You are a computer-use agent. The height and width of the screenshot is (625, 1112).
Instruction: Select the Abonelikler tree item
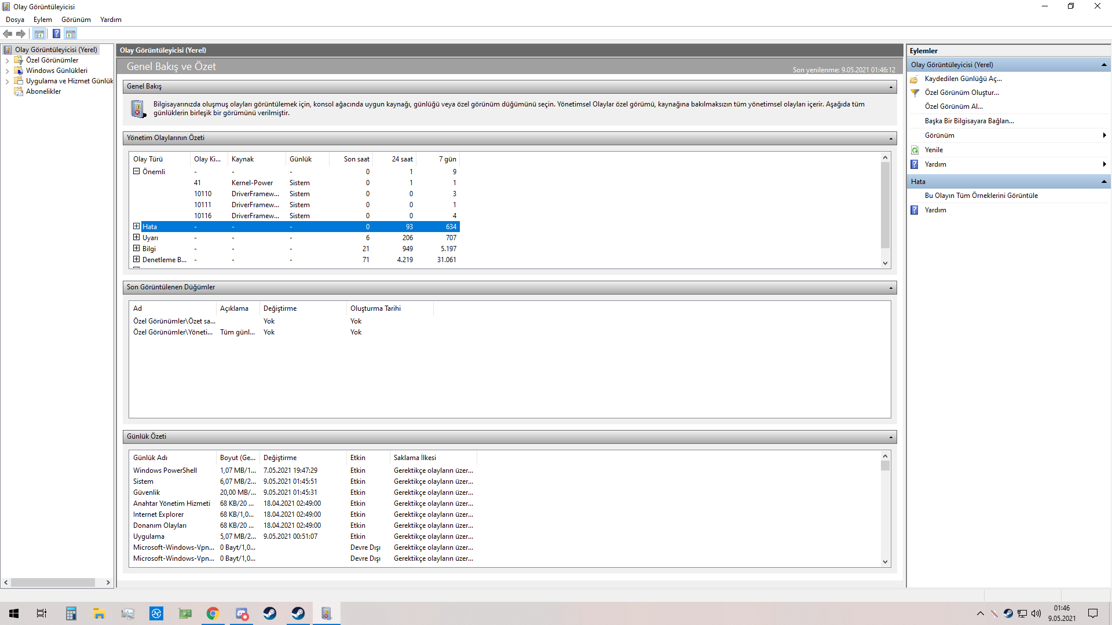(x=43, y=91)
